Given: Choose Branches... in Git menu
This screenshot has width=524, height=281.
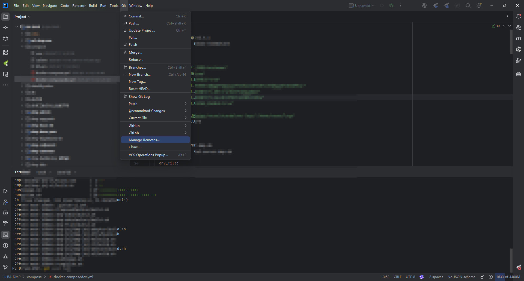Looking at the screenshot, I should click(x=155, y=67).
